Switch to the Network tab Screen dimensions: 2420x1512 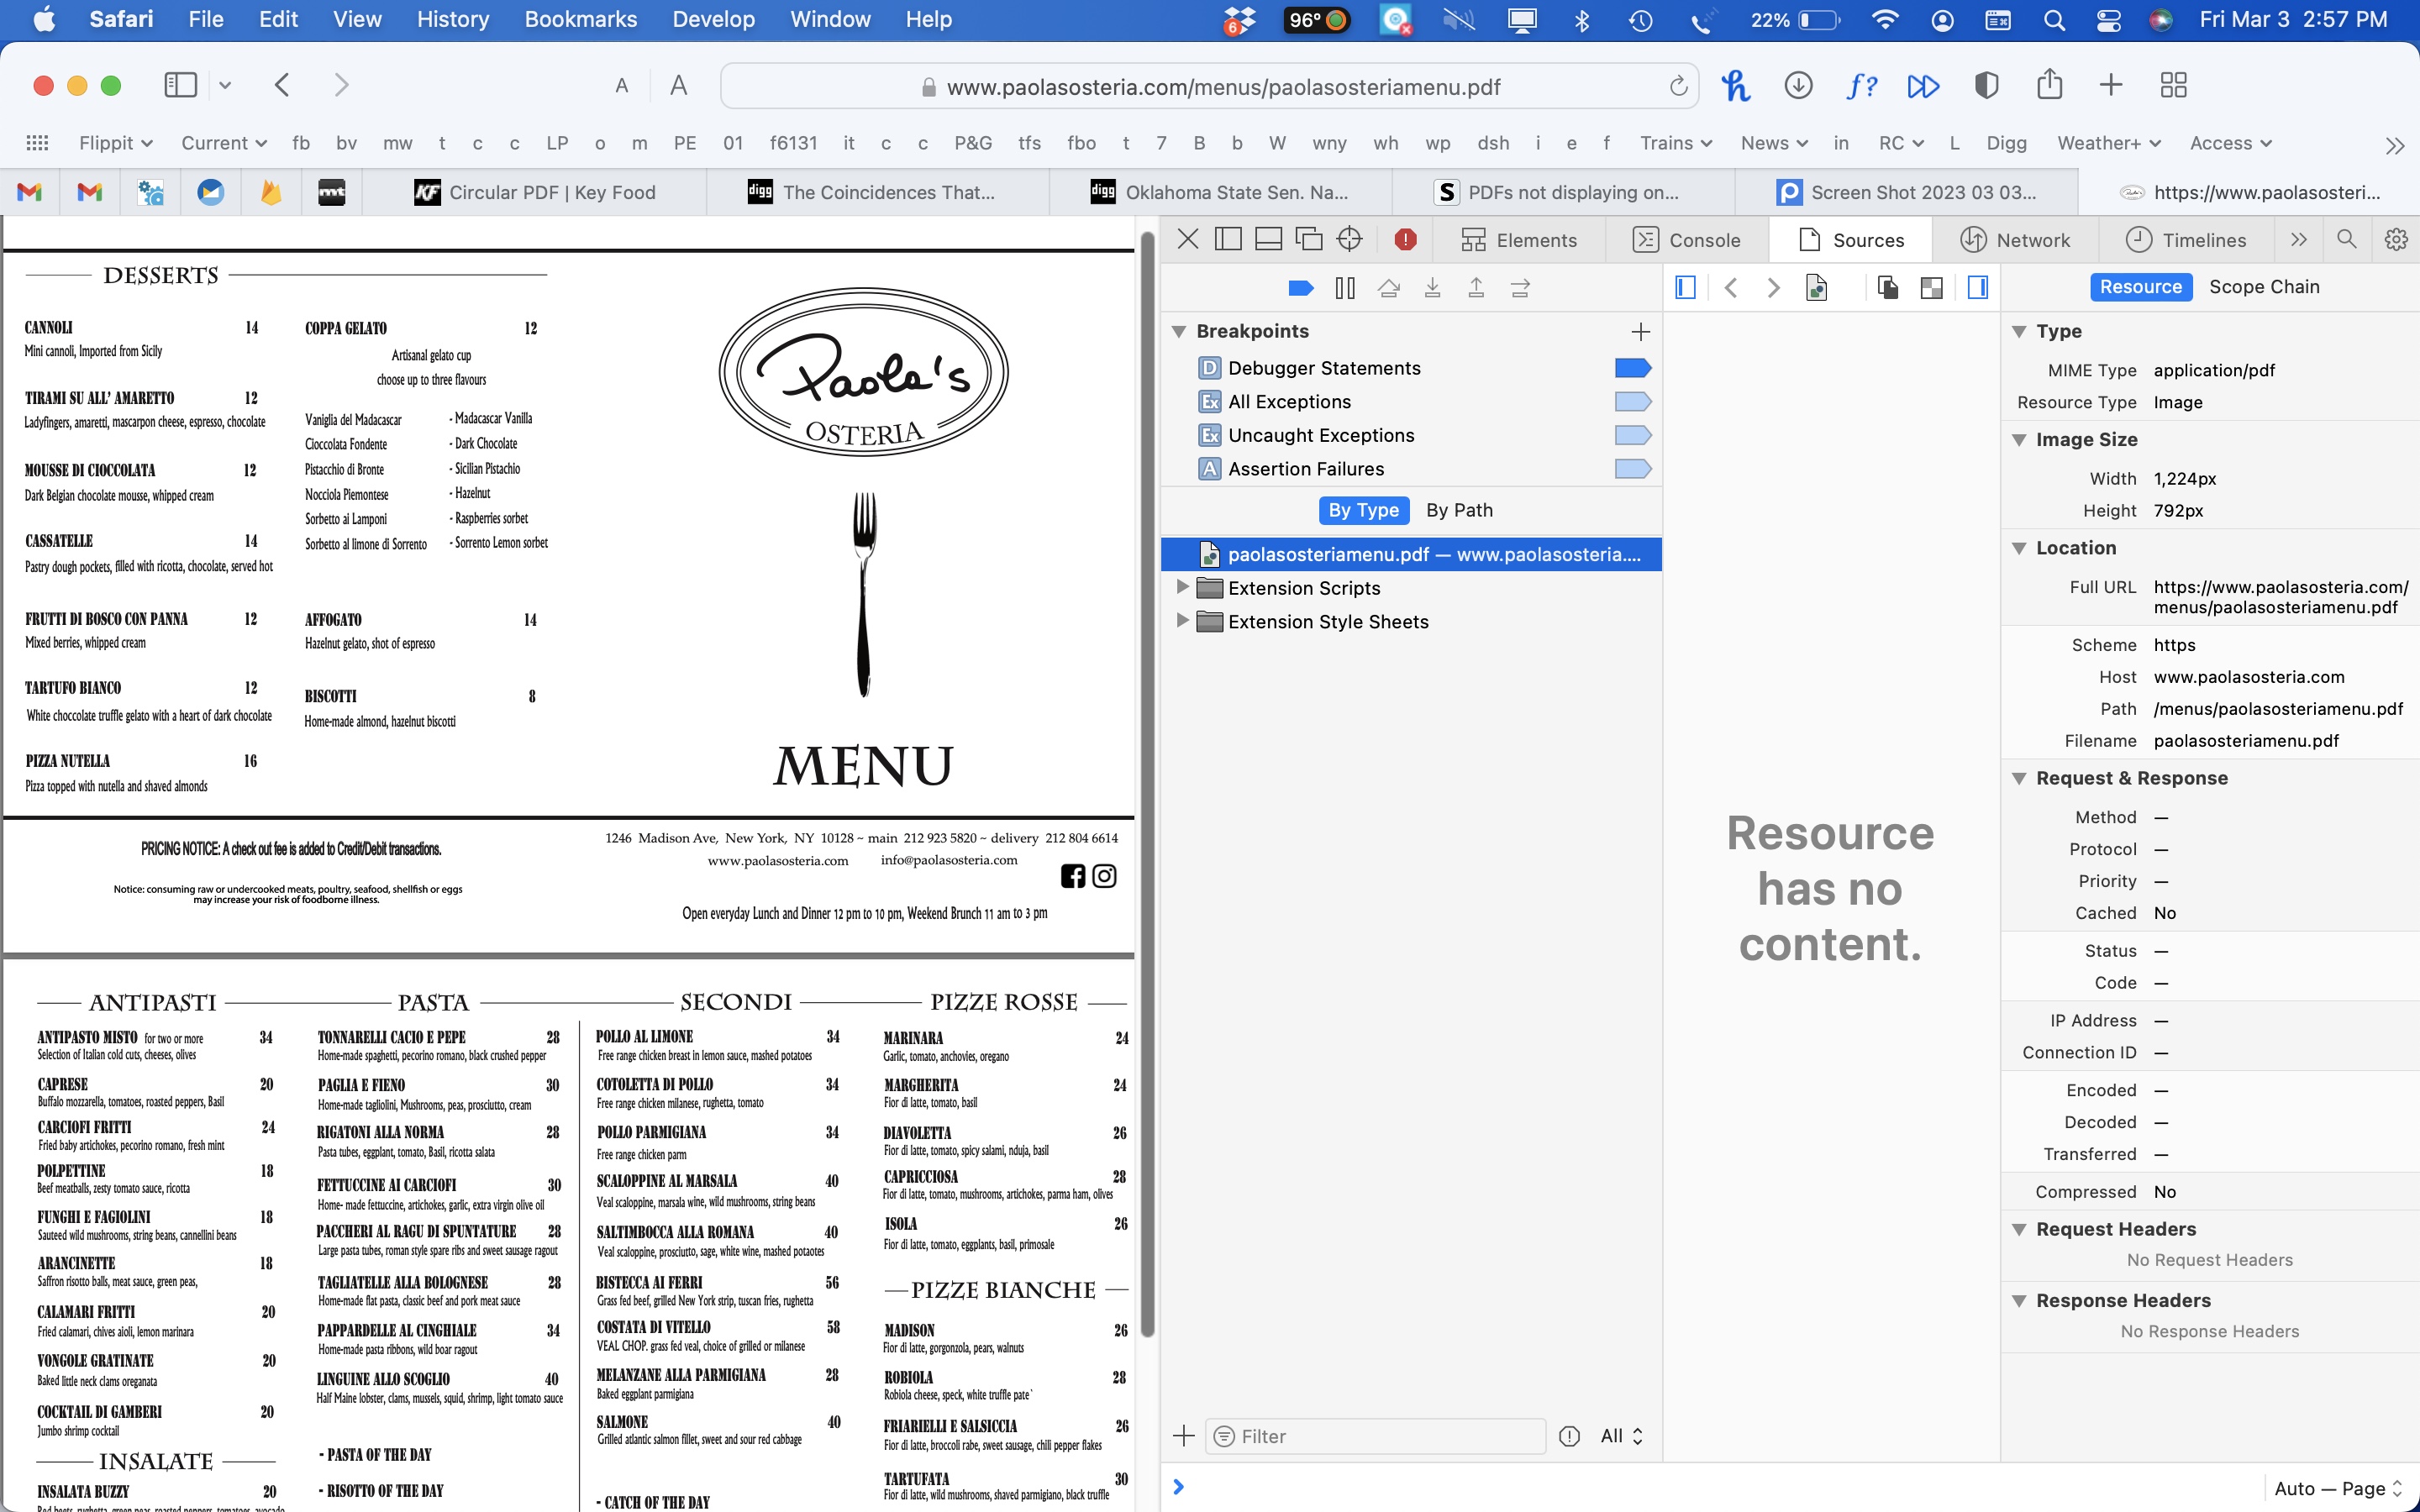(x=2014, y=240)
